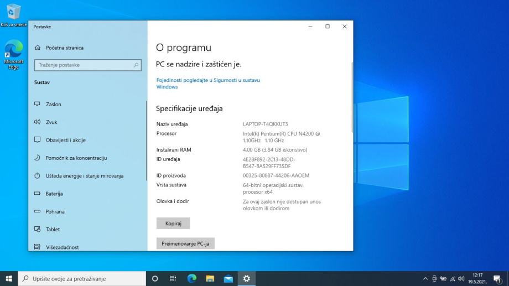Click the Settings gear on taskbar
This screenshot has height=286, width=509.
246,279
